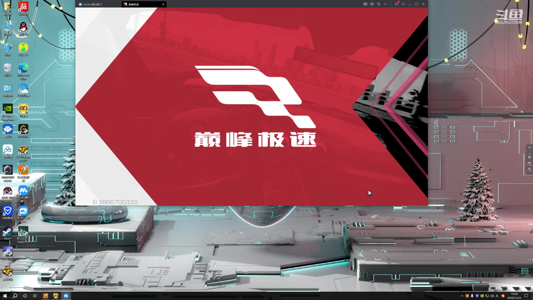Open Sogou input method tray icon
Screen dimensions: 533x300
pyautogui.click(x=503, y=296)
